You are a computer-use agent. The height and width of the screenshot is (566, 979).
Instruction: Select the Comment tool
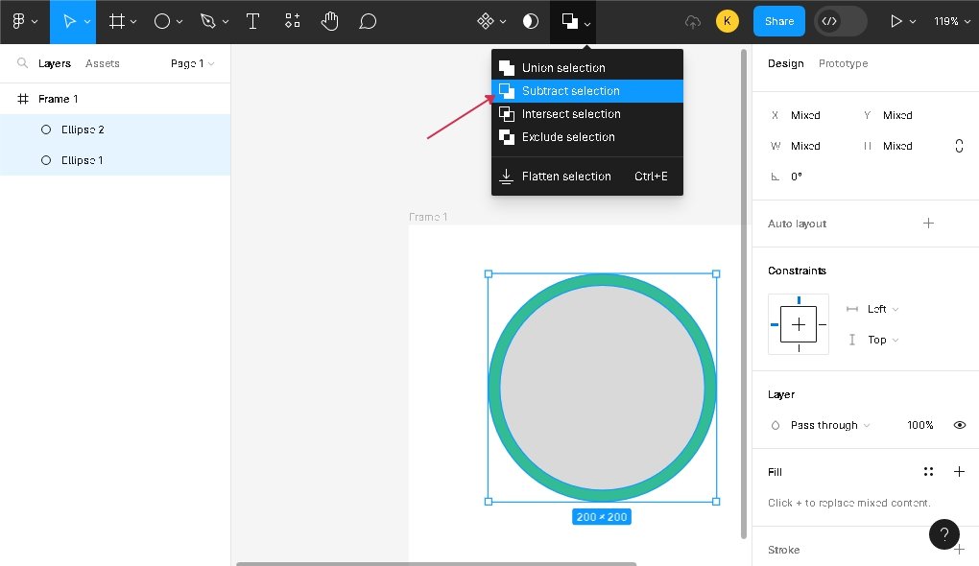point(368,21)
